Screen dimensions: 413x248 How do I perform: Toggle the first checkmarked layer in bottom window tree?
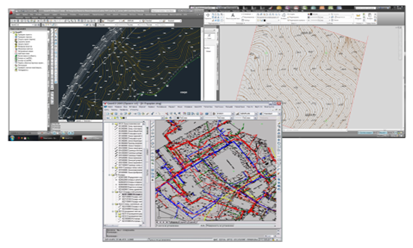pyautogui.click(x=116, y=126)
